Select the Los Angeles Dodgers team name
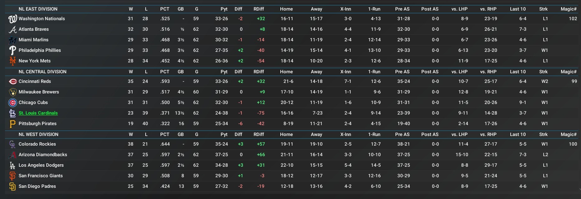581x199 pixels. (x=41, y=165)
